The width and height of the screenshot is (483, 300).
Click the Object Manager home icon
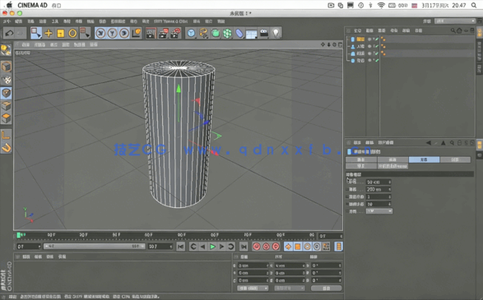click(x=459, y=30)
